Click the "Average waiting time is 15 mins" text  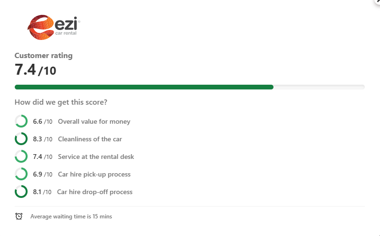(71, 216)
